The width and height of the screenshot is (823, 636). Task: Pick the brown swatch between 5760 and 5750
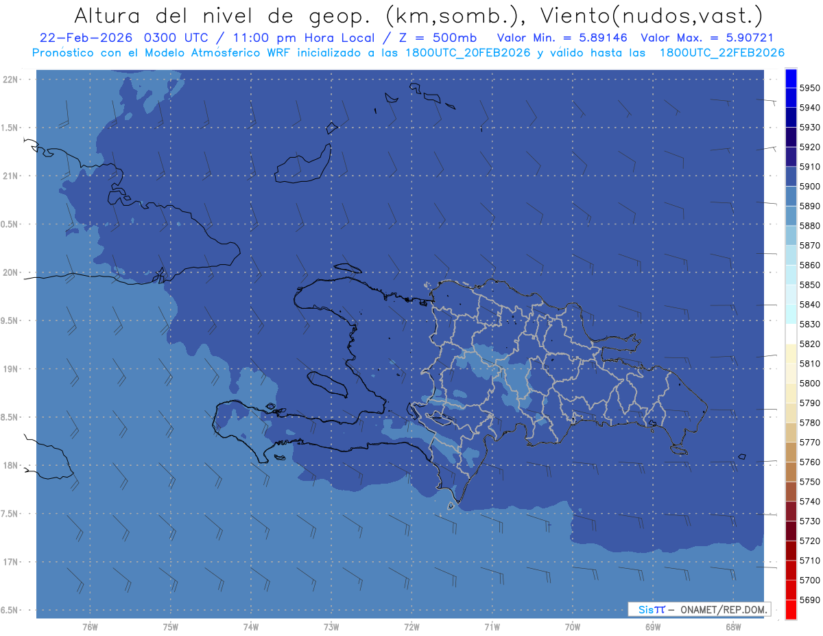pyautogui.click(x=791, y=472)
